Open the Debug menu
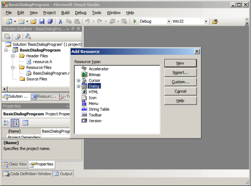 tap(80, 13)
